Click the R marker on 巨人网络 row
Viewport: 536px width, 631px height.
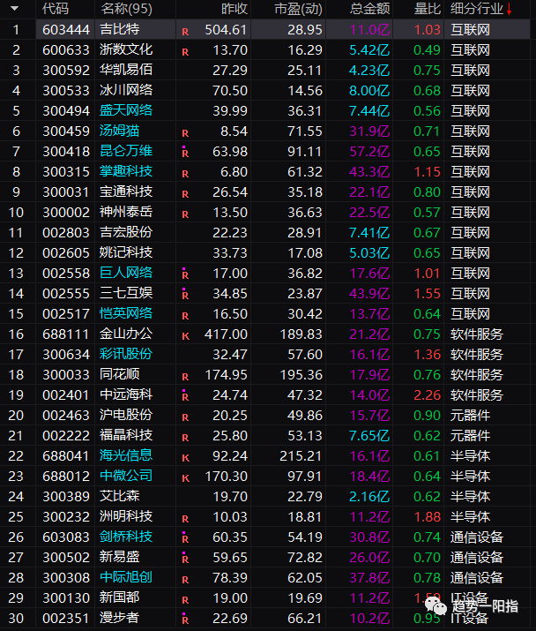pyautogui.click(x=185, y=274)
